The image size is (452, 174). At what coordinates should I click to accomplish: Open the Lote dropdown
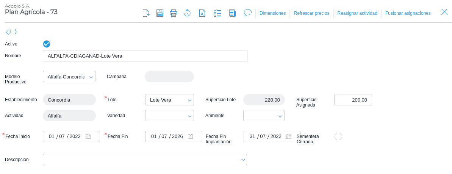(x=189, y=100)
